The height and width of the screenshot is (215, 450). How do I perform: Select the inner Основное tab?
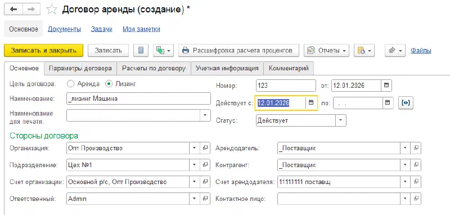point(24,68)
